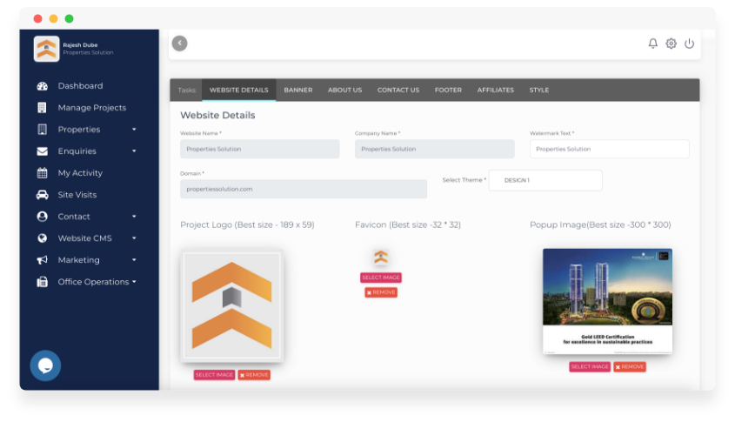
Task: Open the chat bubble widget
Action: tap(45, 365)
